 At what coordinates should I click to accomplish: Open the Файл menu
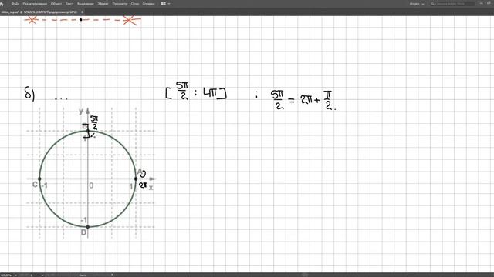pos(15,4)
